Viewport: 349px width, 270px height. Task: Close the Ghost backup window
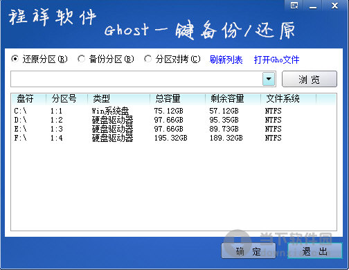[334, 6]
